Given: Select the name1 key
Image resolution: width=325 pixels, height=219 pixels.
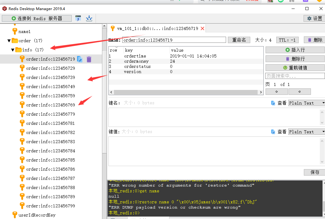Looking at the screenshot, I should 25,32.
